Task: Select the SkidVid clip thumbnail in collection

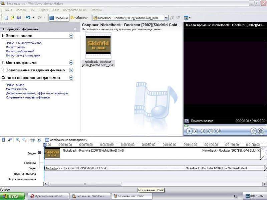Action: [98, 45]
